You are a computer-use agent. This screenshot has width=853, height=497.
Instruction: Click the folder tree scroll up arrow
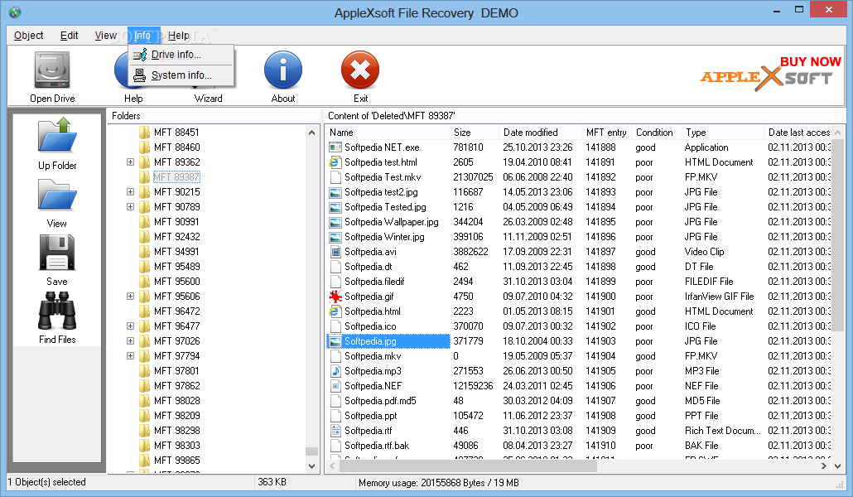click(x=311, y=133)
